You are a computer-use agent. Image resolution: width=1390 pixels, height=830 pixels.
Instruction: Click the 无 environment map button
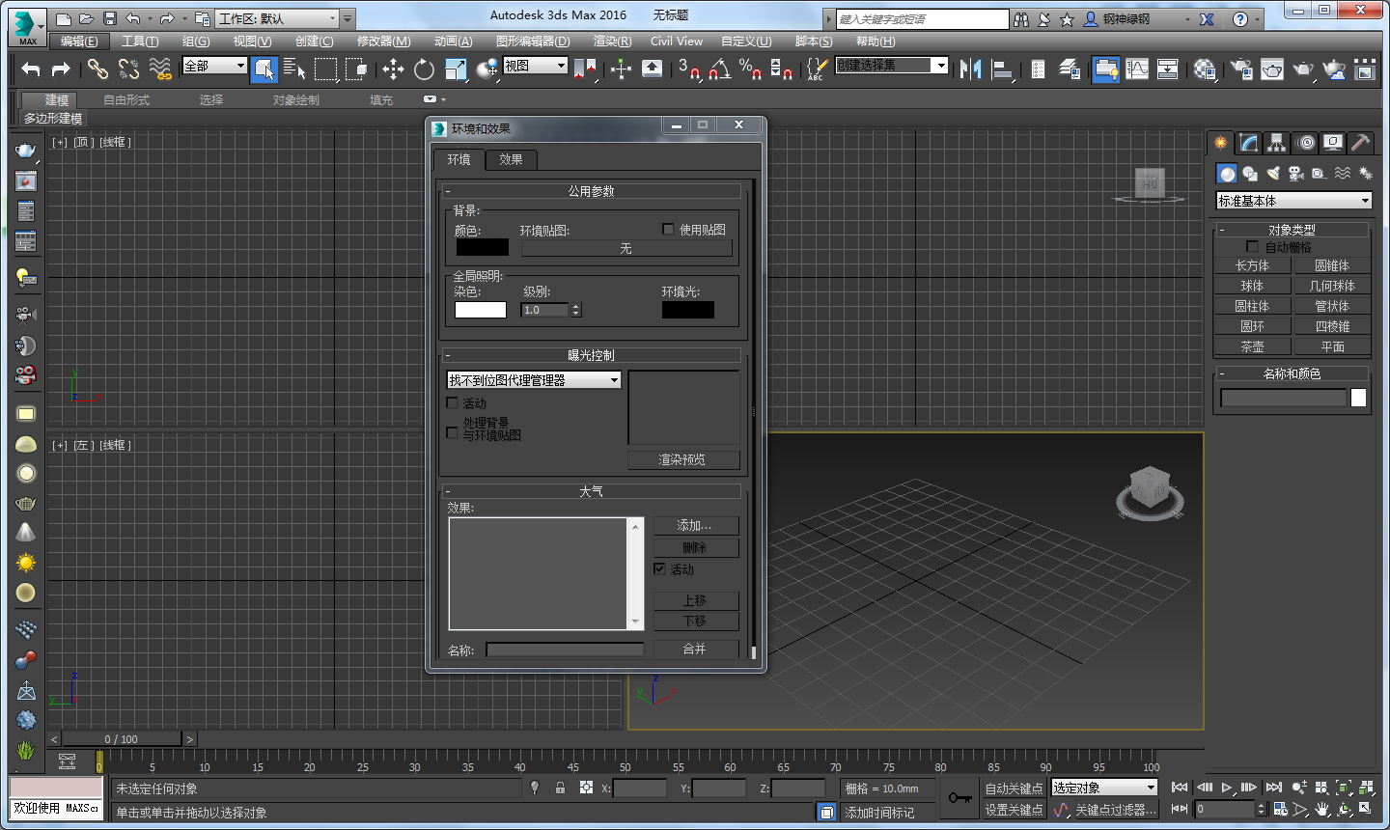[x=626, y=248]
